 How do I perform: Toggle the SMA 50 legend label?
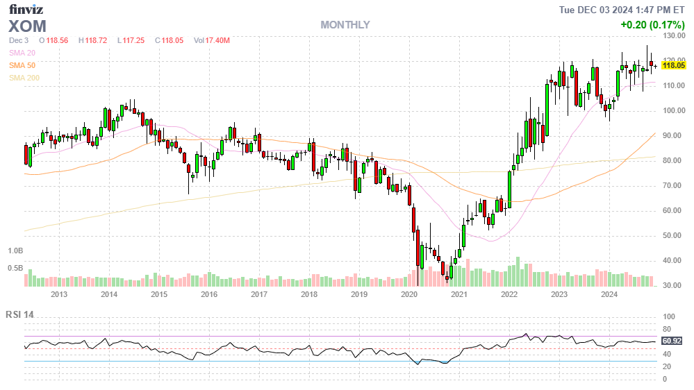click(x=21, y=65)
